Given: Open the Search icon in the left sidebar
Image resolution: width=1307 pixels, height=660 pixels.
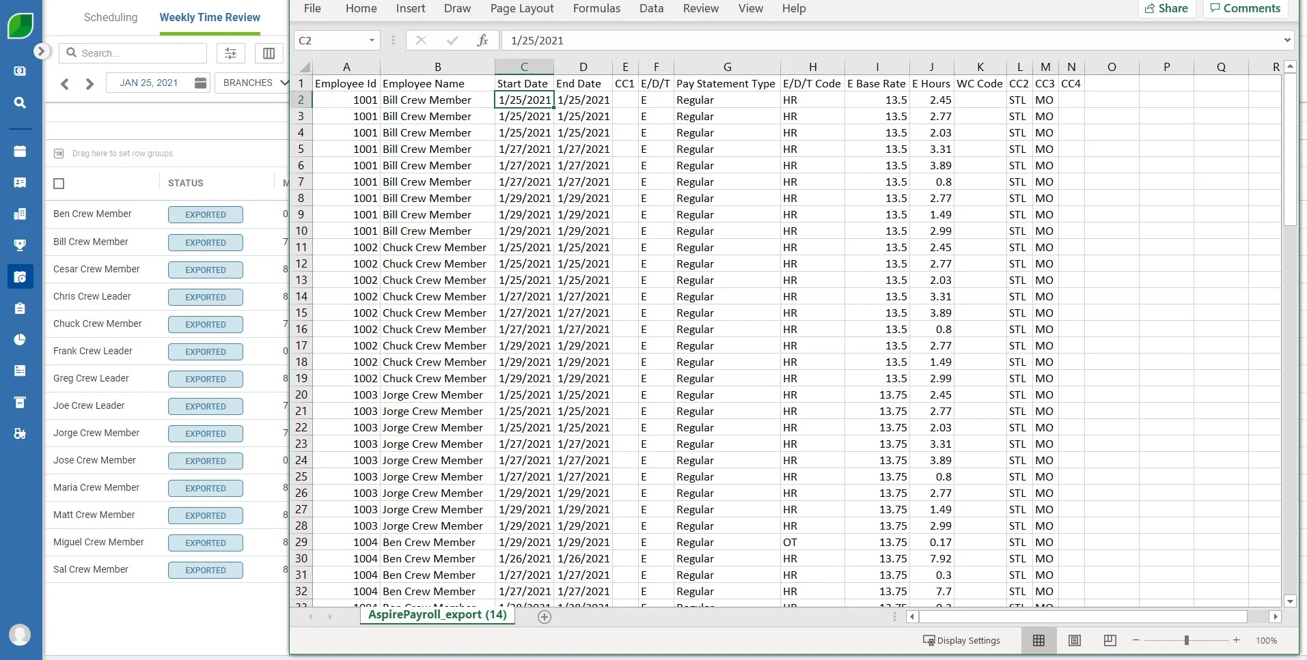Looking at the screenshot, I should coord(20,102).
